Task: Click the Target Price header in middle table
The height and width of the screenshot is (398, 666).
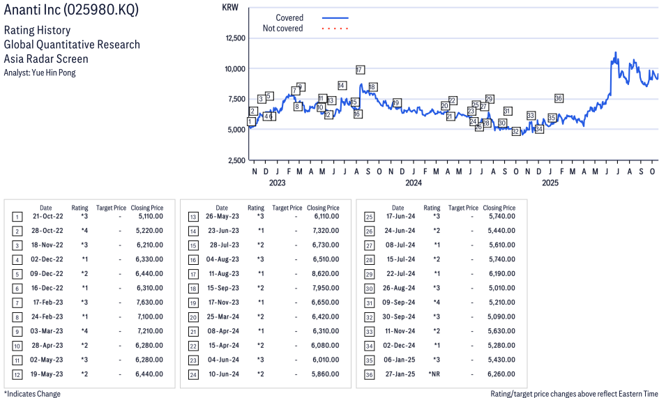Action: coord(287,208)
